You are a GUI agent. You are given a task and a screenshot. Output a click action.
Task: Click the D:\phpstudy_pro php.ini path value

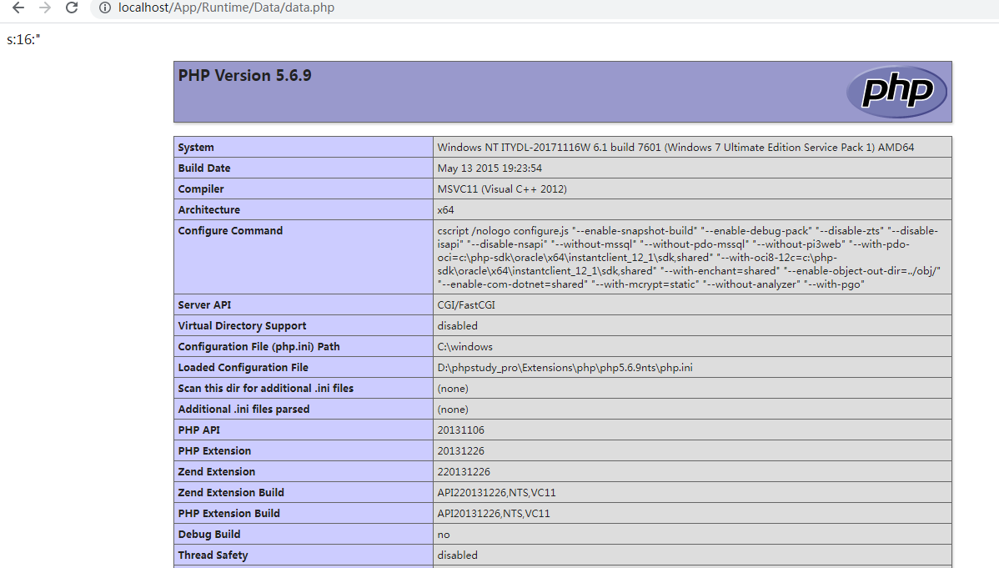(x=565, y=367)
